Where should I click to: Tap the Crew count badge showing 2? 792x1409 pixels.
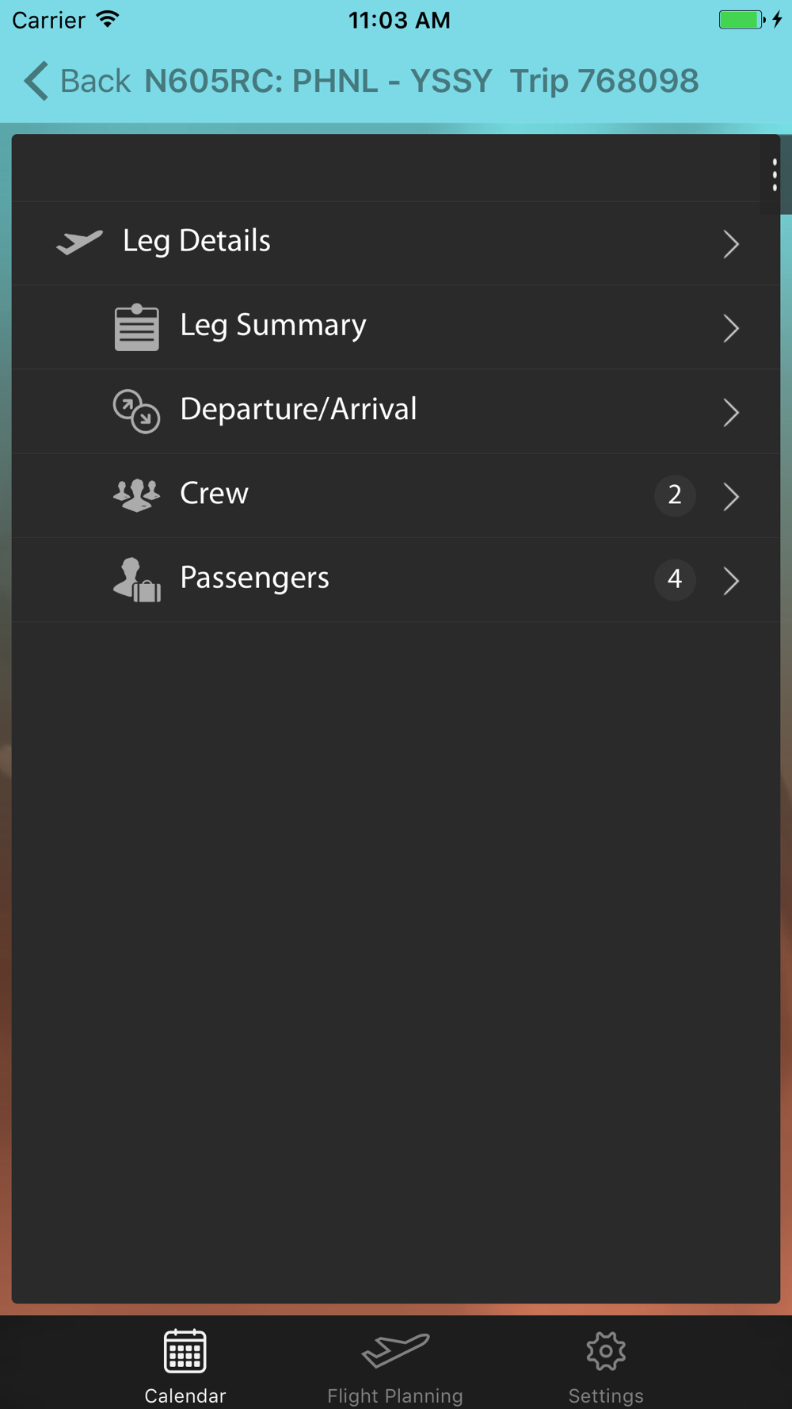point(675,495)
